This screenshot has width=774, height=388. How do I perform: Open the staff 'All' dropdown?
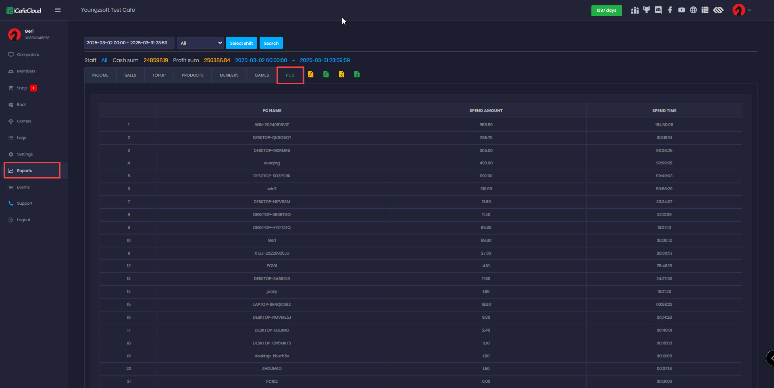point(200,43)
